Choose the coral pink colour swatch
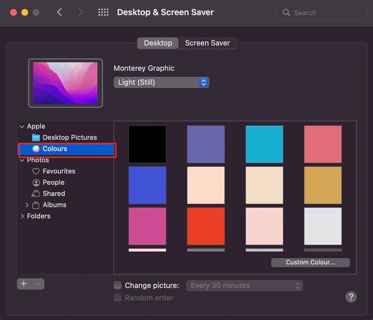 point(323,145)
